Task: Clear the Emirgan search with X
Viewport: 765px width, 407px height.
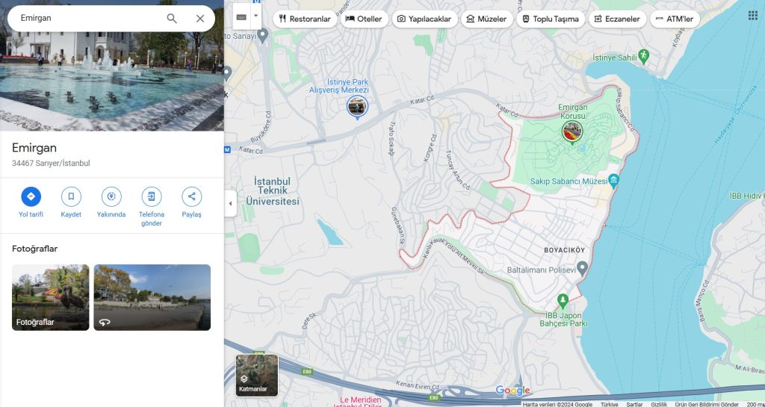Action: (200, 19)
